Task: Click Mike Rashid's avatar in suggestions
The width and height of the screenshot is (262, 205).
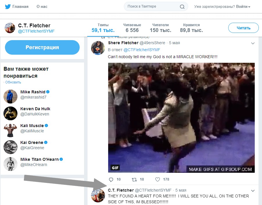Action: 10,97
